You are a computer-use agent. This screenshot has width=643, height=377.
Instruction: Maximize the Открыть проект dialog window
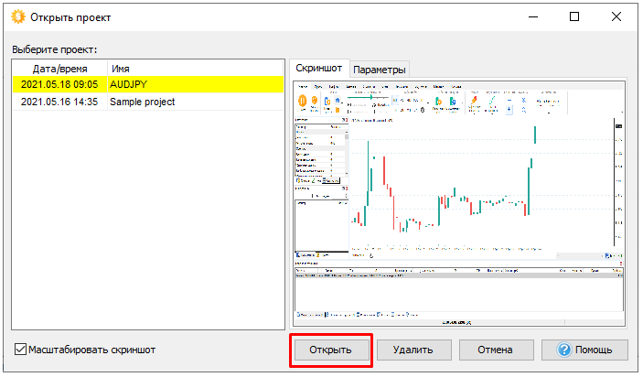pyautogui.click(x=573, y=16)
